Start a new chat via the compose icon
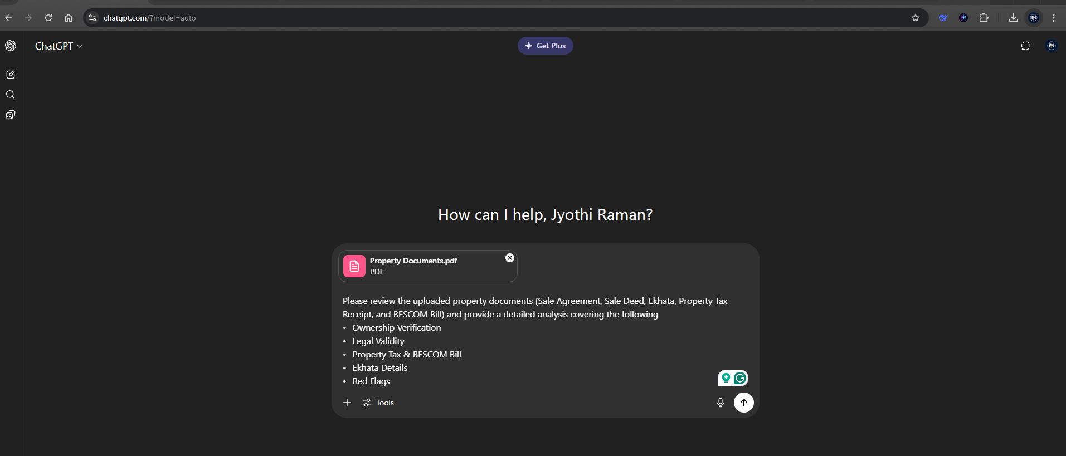This screenshot has width=1066, height=456. [11, 75]
